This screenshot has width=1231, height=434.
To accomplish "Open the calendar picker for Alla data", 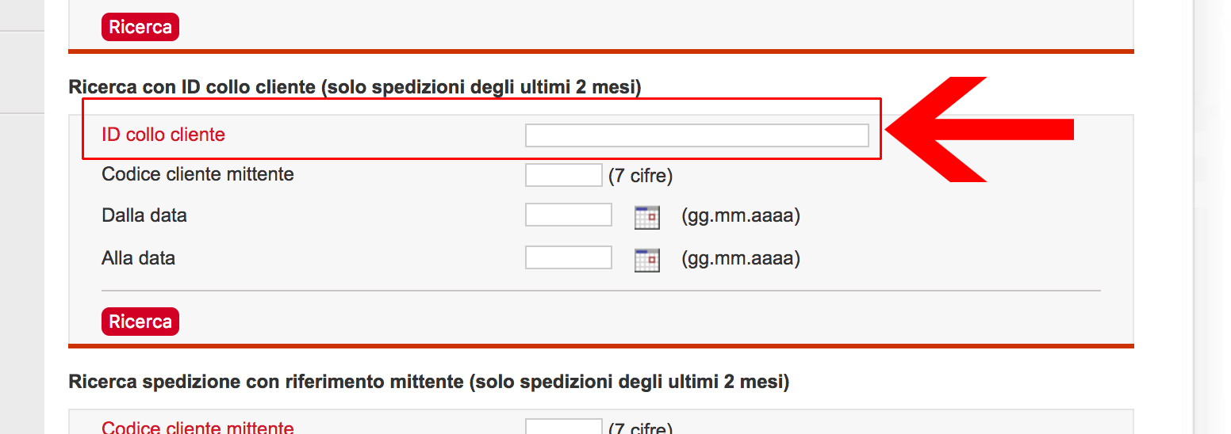I will point(647,260).
